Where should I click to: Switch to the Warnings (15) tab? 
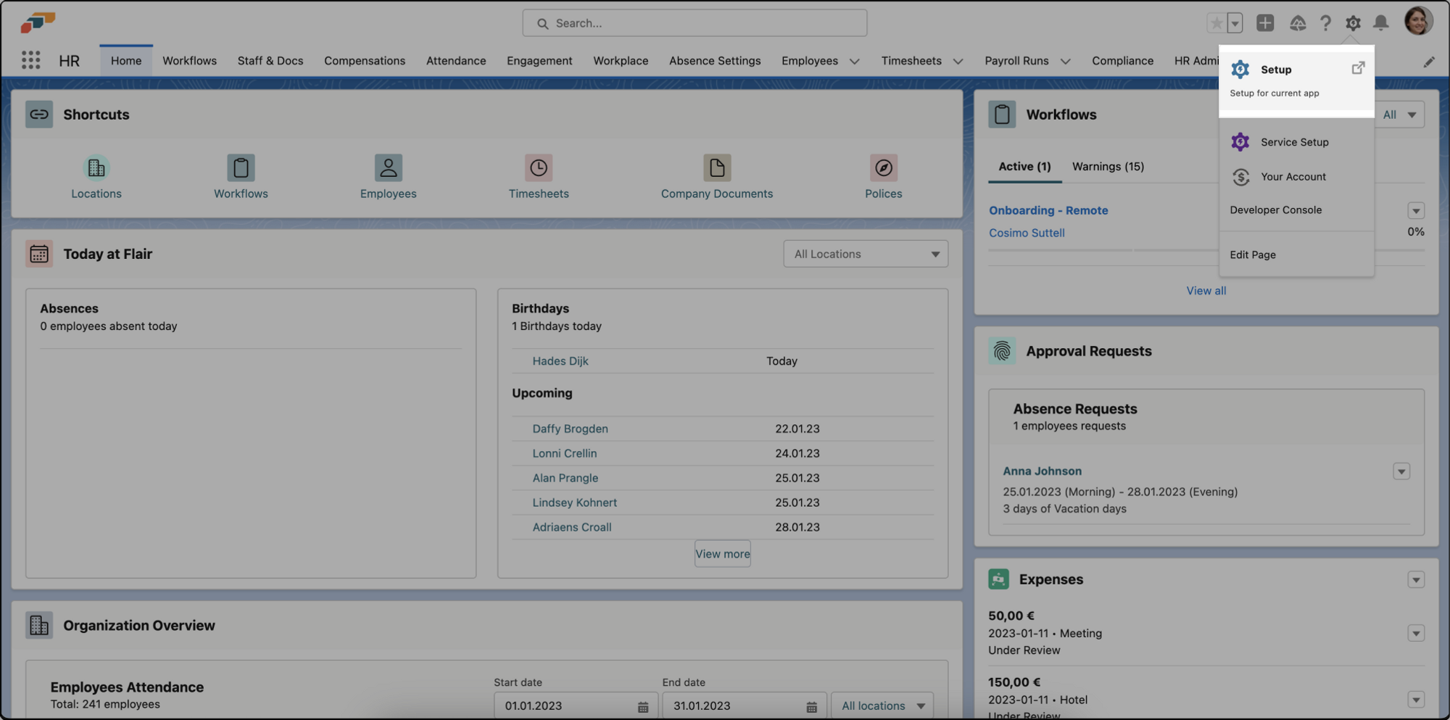click(x=1108, y=167)
